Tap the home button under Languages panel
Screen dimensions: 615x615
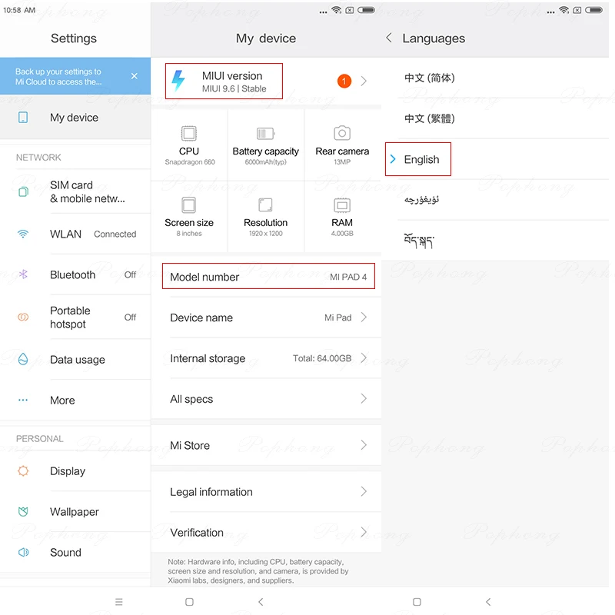pos(417,602)
